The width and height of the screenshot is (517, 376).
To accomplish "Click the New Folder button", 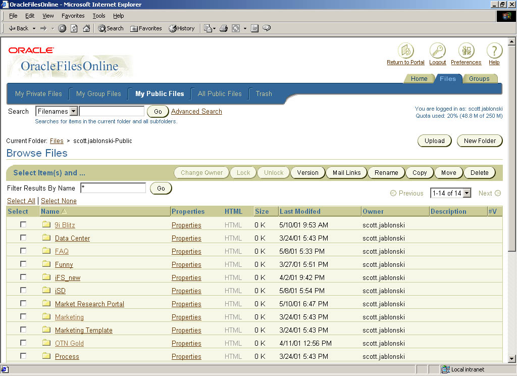I will click(480, 141).
